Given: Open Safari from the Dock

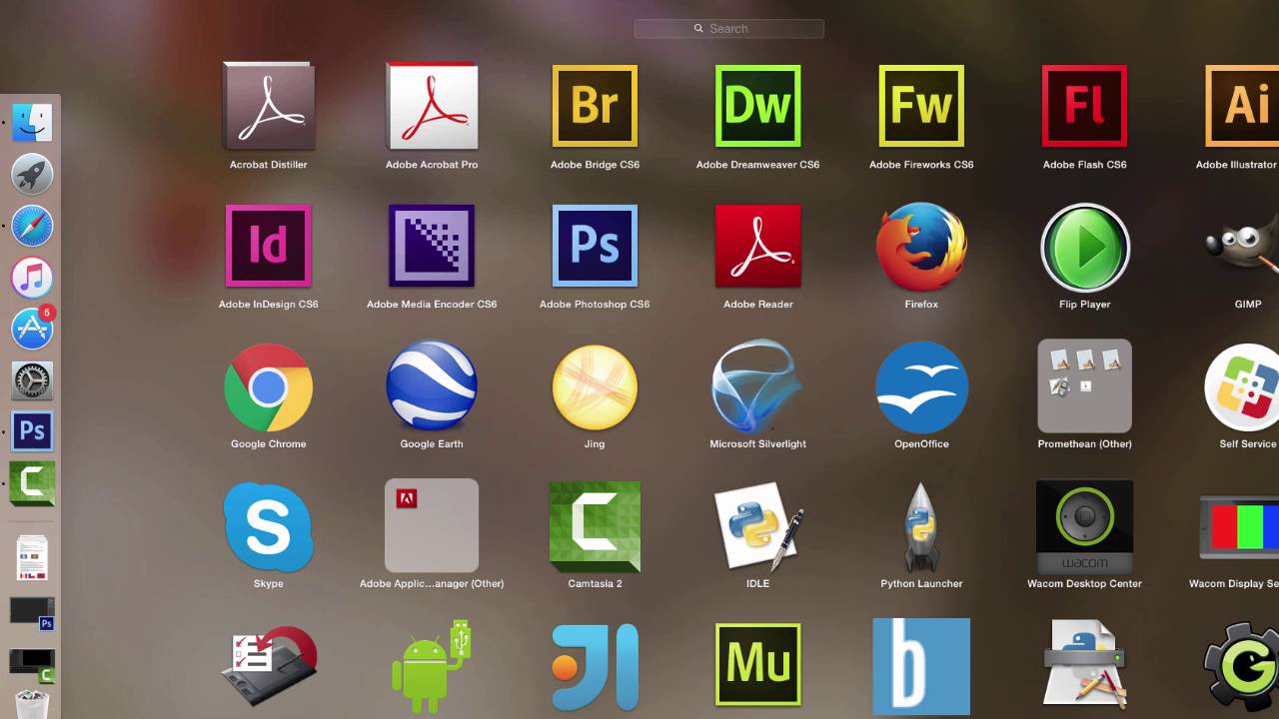Looking at the screenshot, I should tap(32, 226).
